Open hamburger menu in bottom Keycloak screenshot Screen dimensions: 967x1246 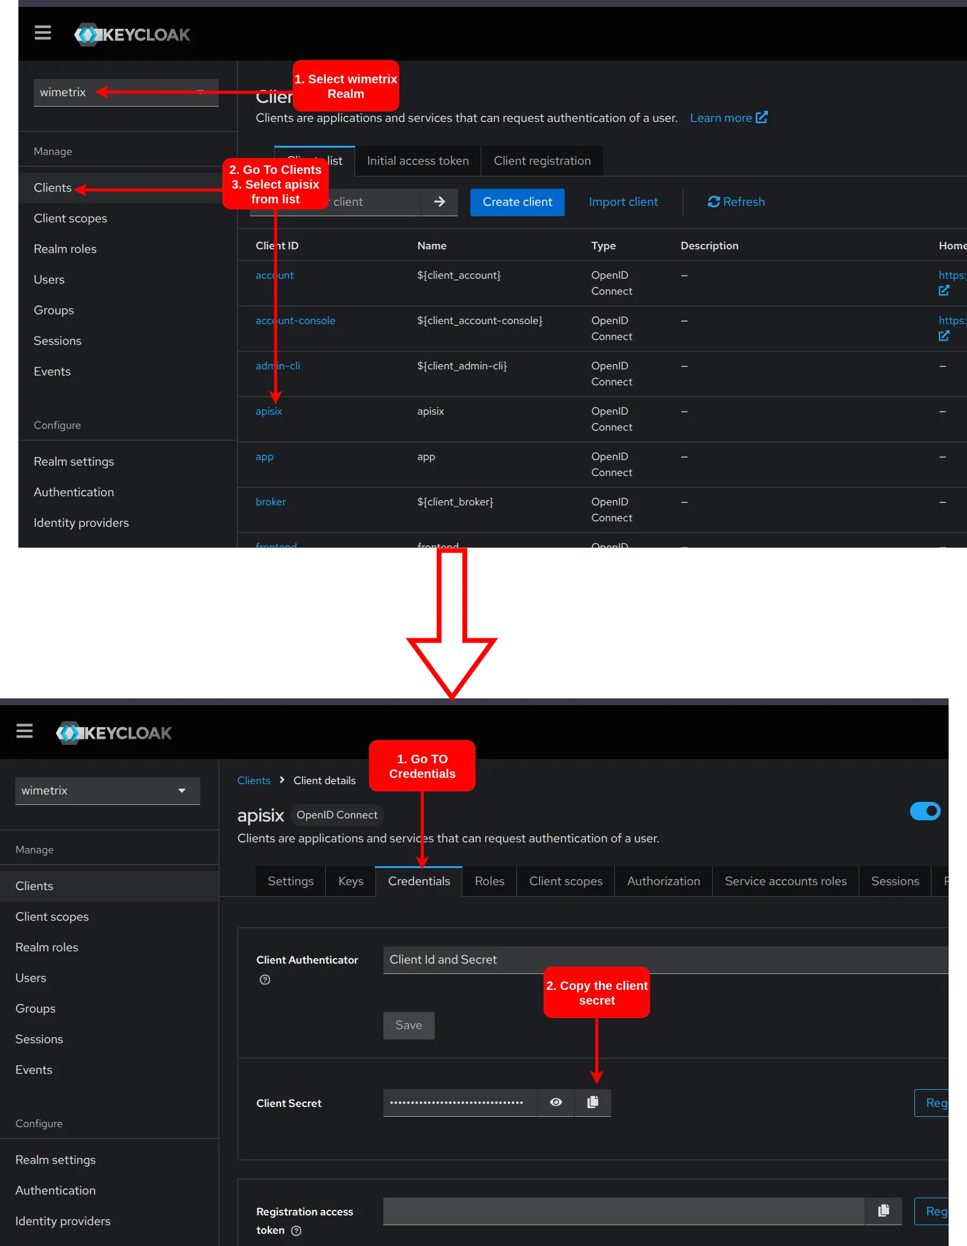24,731
